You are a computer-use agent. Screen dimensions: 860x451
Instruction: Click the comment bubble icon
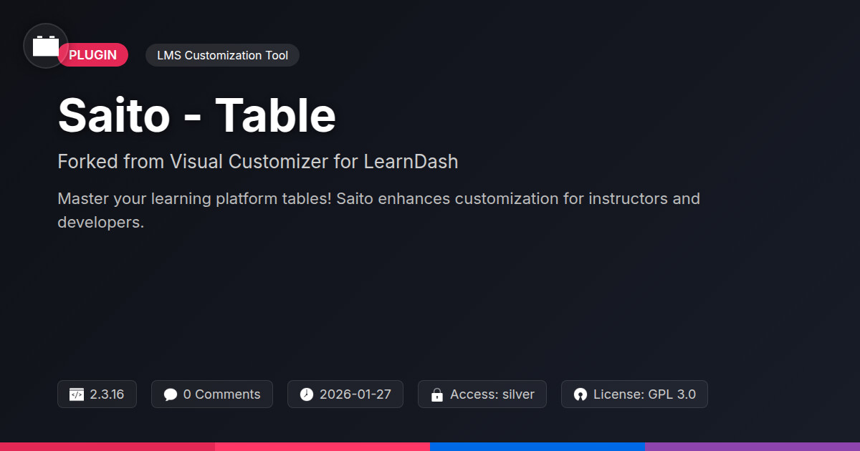pyautogui.click(x=171, y=394)
